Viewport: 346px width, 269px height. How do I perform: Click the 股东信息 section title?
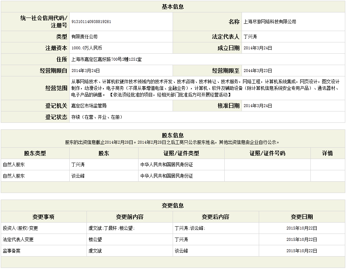173,136
